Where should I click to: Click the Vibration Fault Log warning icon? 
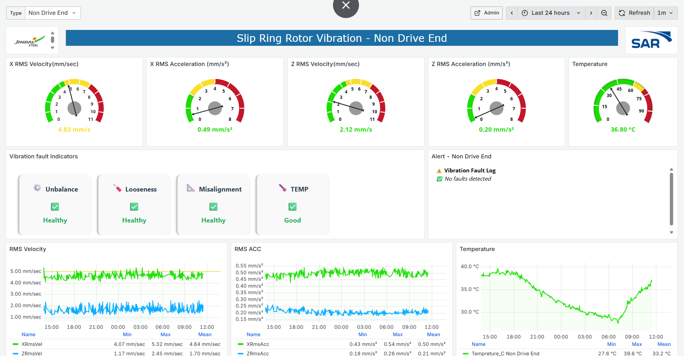(x=439, y=171)
